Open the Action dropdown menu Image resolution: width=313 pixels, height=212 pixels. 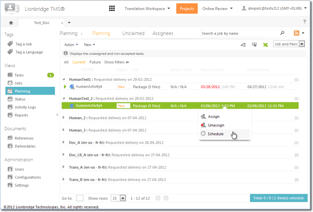tap(71, 45)
